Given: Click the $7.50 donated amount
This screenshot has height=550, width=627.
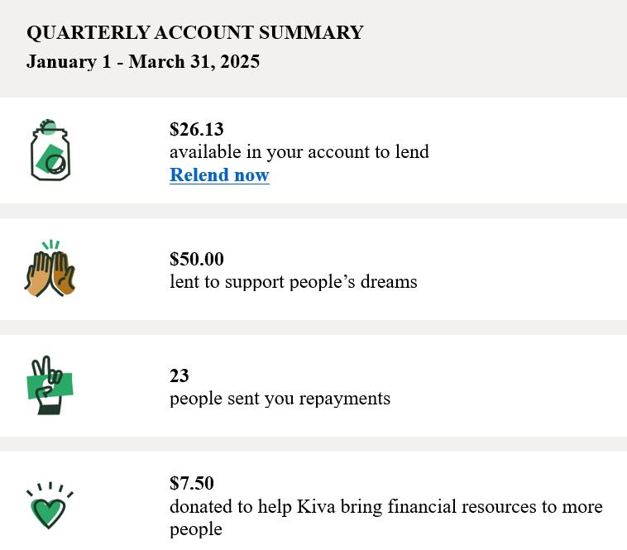Looking at the screenshot, I should [192, 483].
